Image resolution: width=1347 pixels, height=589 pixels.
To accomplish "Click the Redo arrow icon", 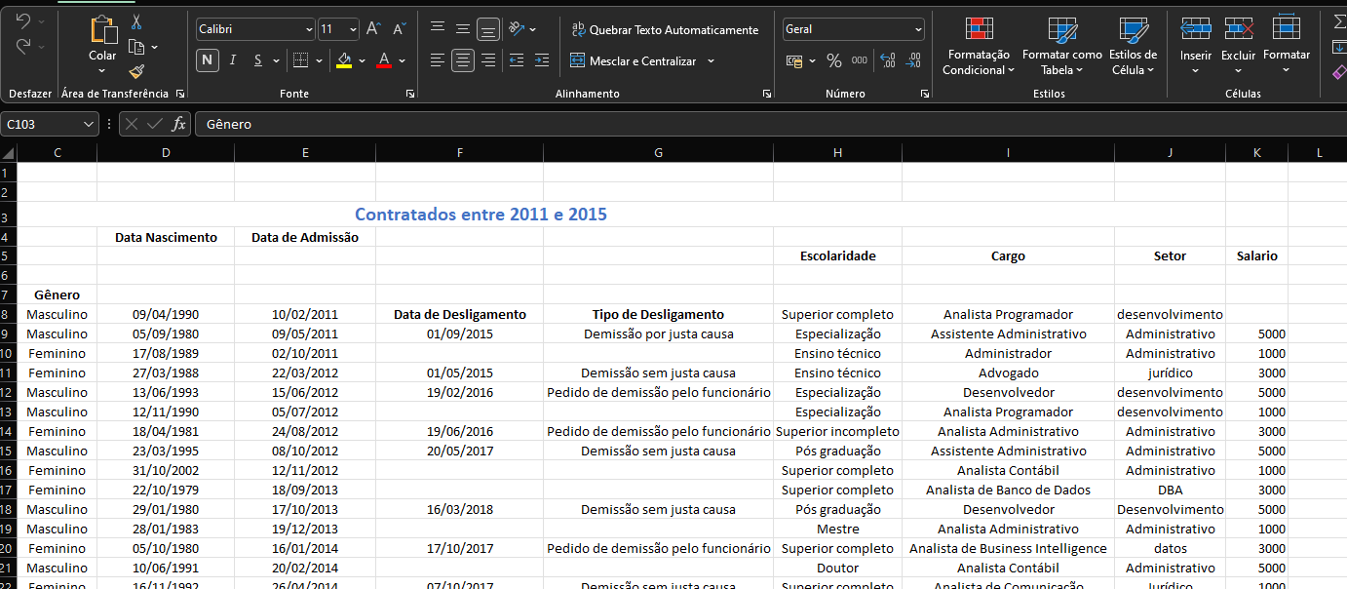I will (x=23, y=46).
